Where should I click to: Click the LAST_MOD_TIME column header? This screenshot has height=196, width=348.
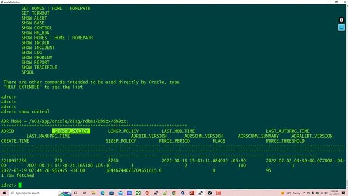(178, 131)
